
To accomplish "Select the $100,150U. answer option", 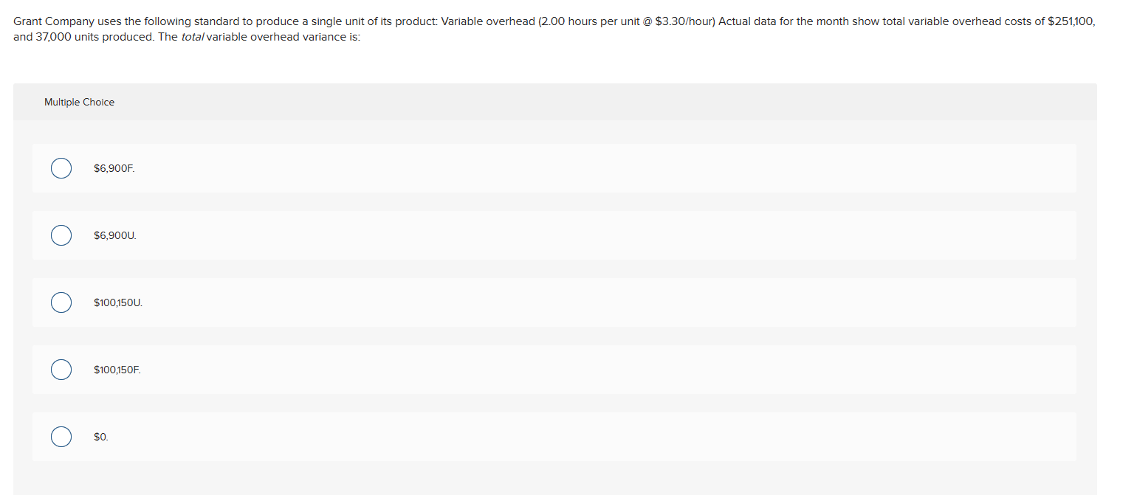I will coord(61,302).
